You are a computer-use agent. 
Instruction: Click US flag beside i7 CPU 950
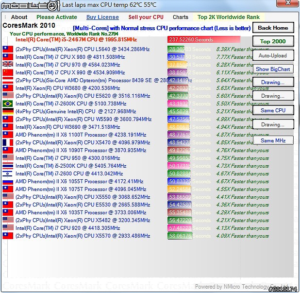click(8, 158)
